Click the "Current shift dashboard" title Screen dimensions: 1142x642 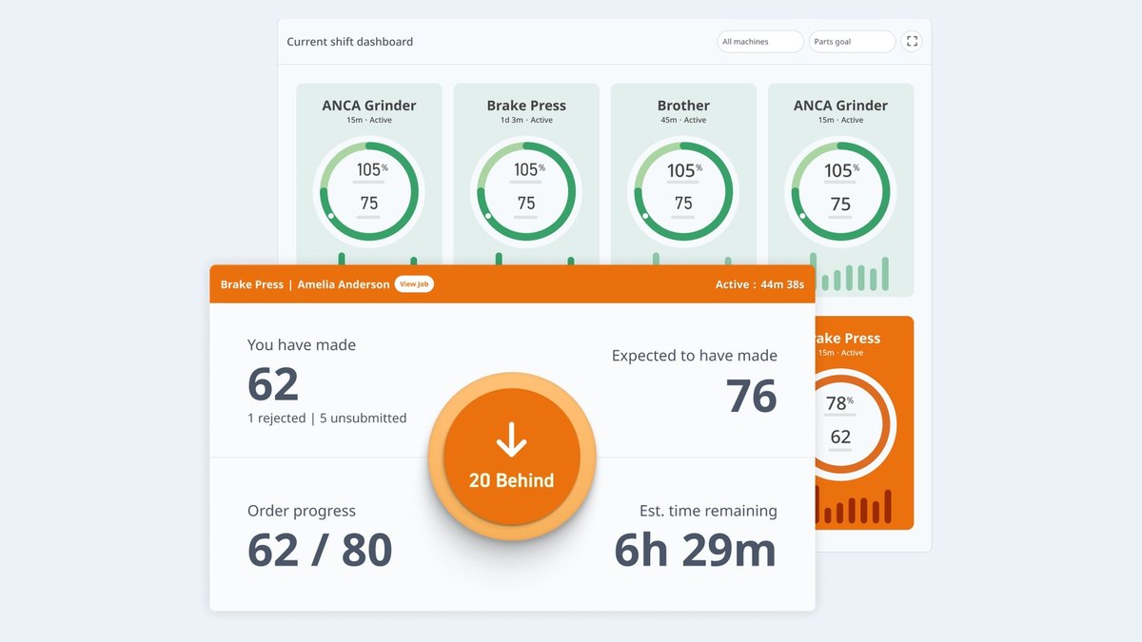click(x=350, y=42)
